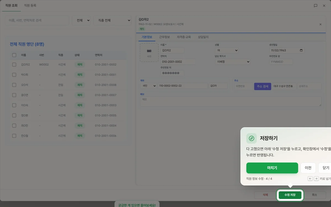The width and height of the screenshot is (331, 207).
Task: Click the compass icon in the guide popup
Action: pyautogui.click(x=251, y=138)
